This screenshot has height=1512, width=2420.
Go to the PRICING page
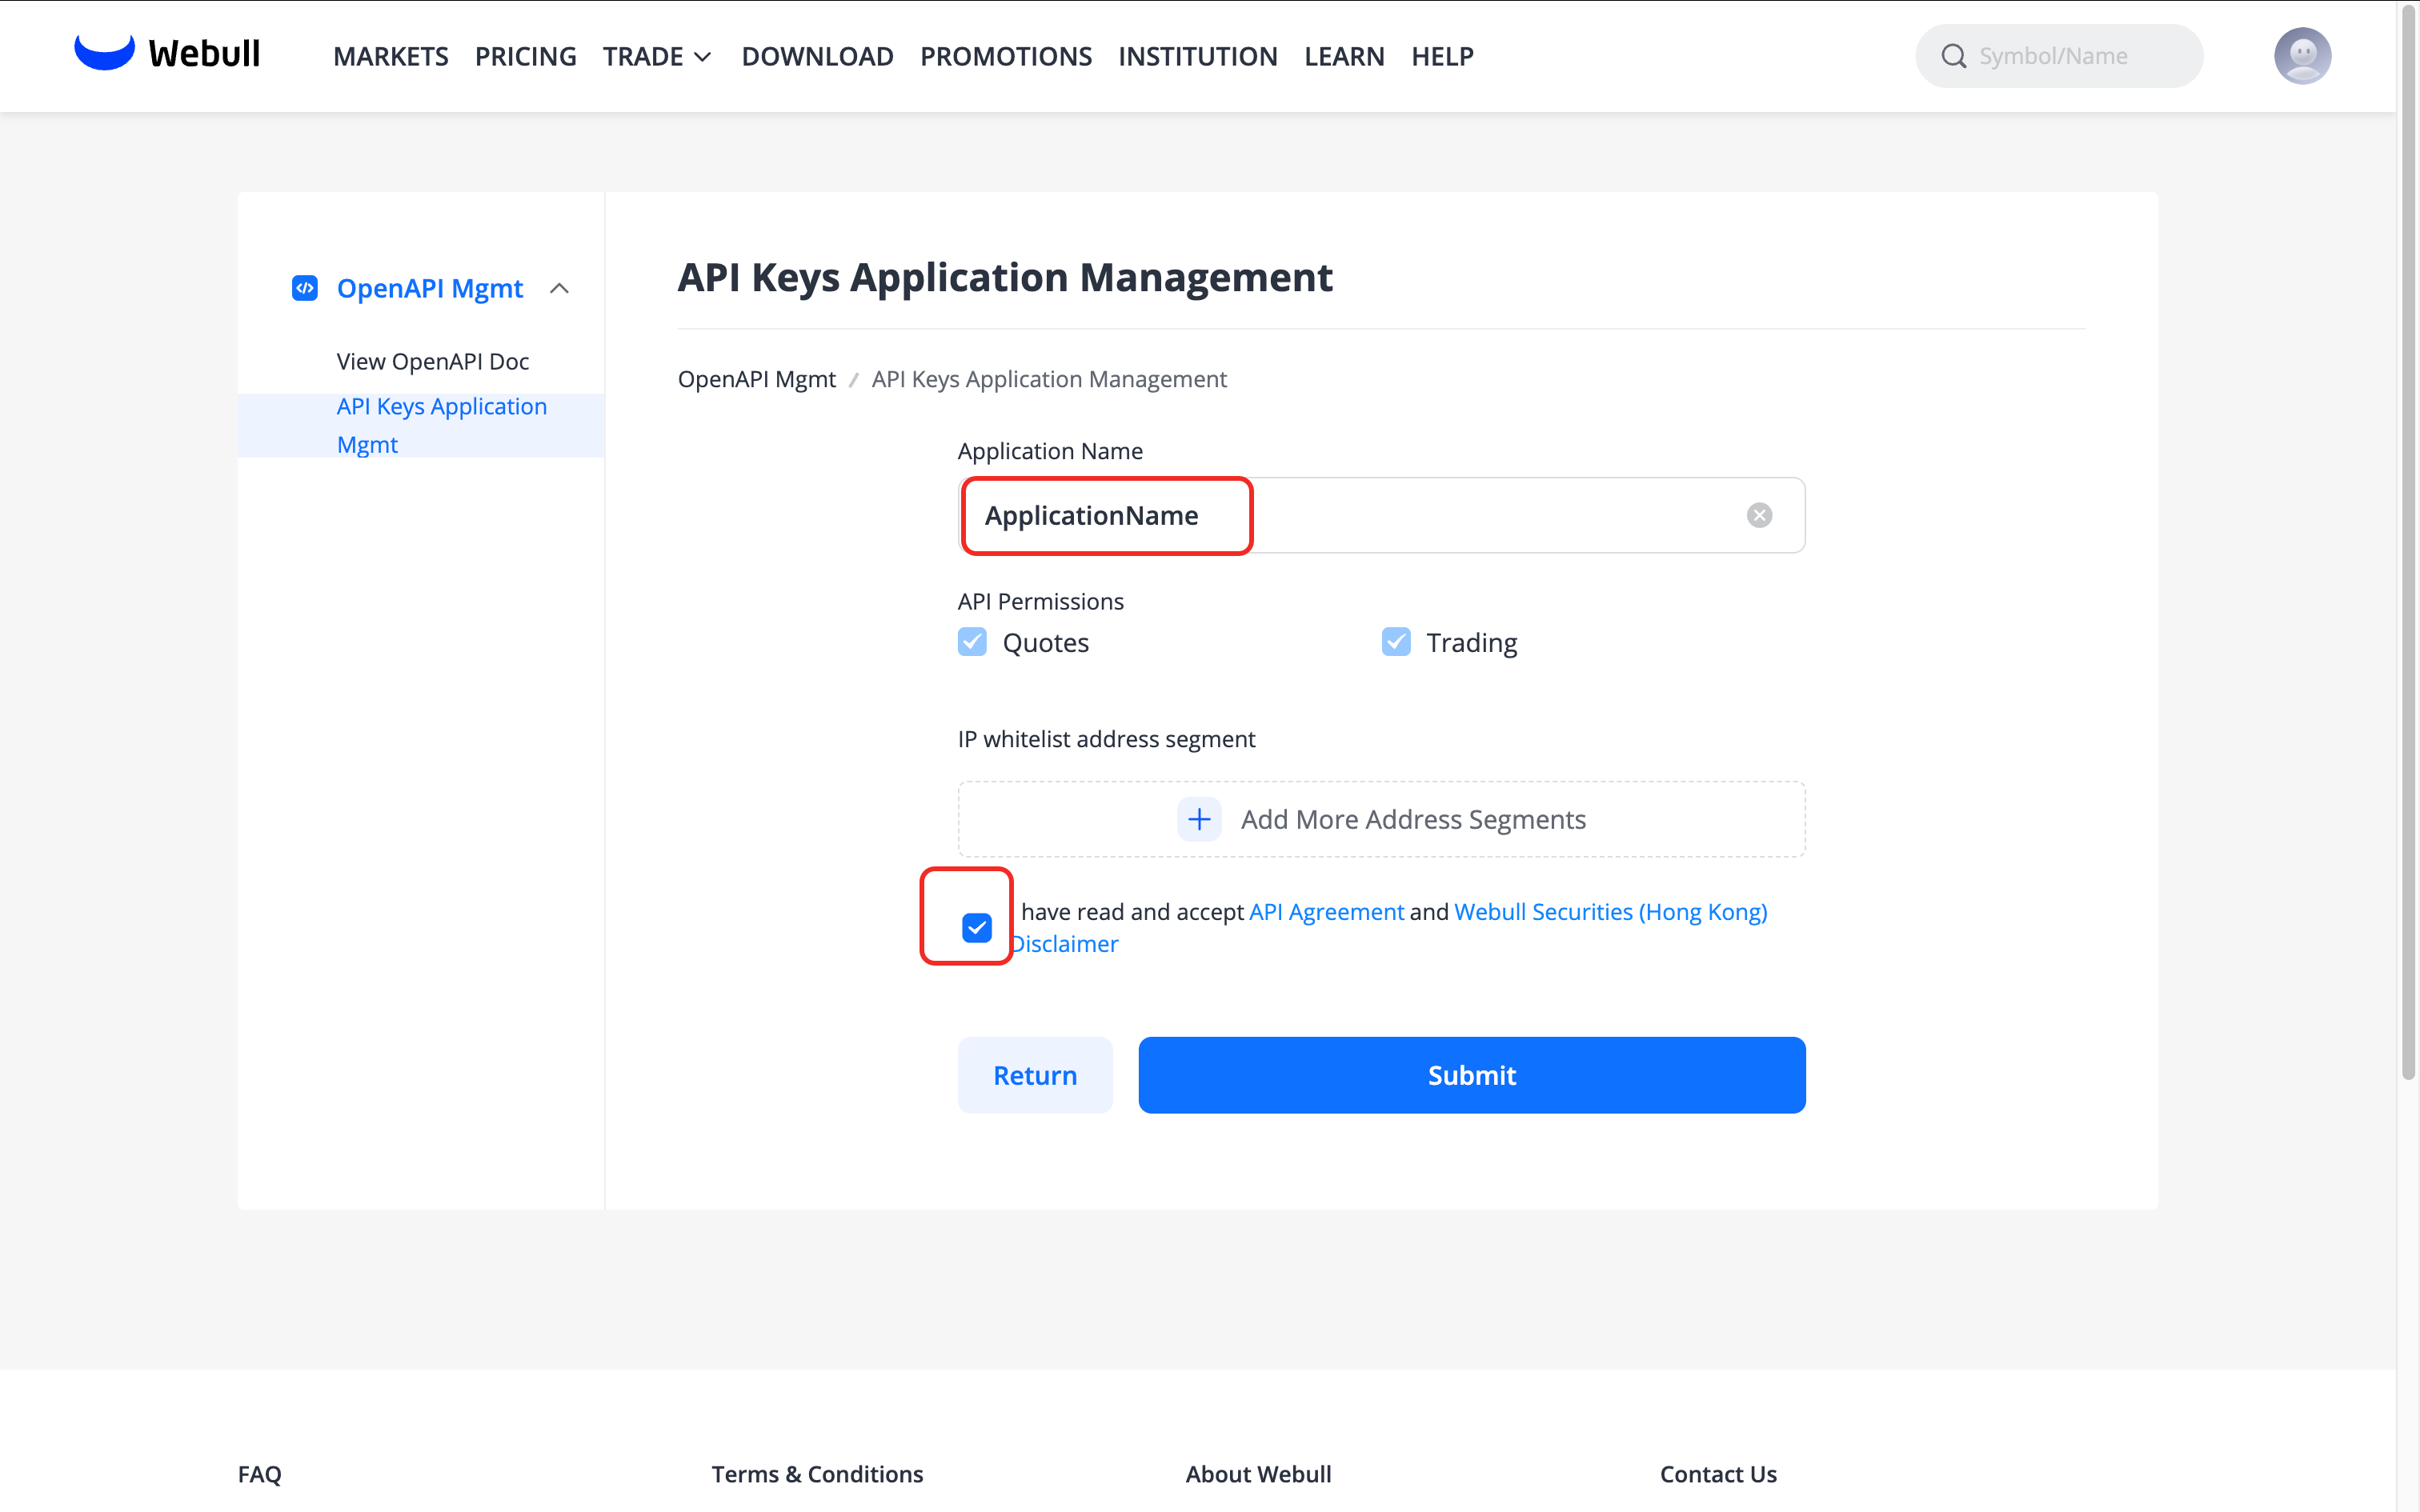[x=525, y=56]
